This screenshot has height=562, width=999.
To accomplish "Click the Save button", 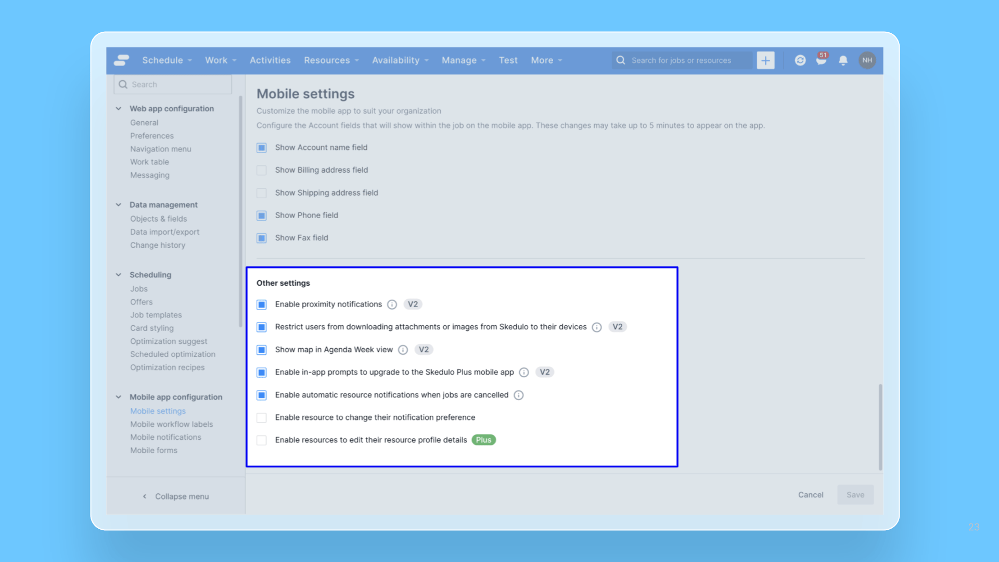I will click(855, 495).
